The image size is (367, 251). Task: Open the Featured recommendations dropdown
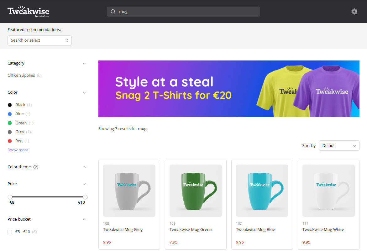39,40
